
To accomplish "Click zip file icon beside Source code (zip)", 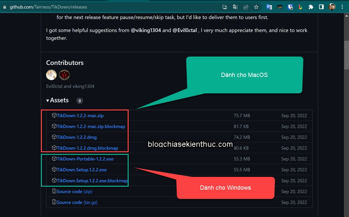I will point(54,191).
